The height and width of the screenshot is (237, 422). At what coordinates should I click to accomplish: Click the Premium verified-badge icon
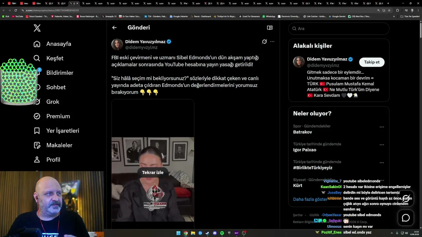tap(37, 116)
